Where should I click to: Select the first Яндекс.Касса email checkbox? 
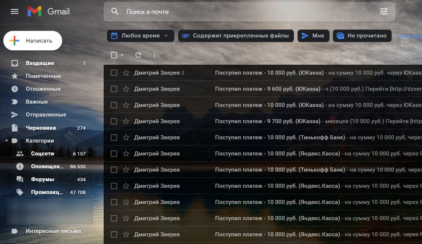(x=114, y=154)
